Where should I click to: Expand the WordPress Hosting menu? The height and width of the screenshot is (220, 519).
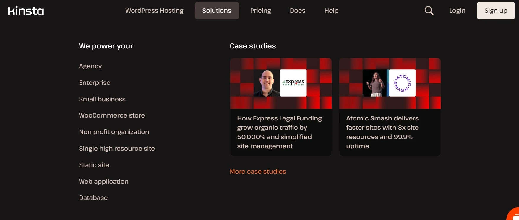154,11
